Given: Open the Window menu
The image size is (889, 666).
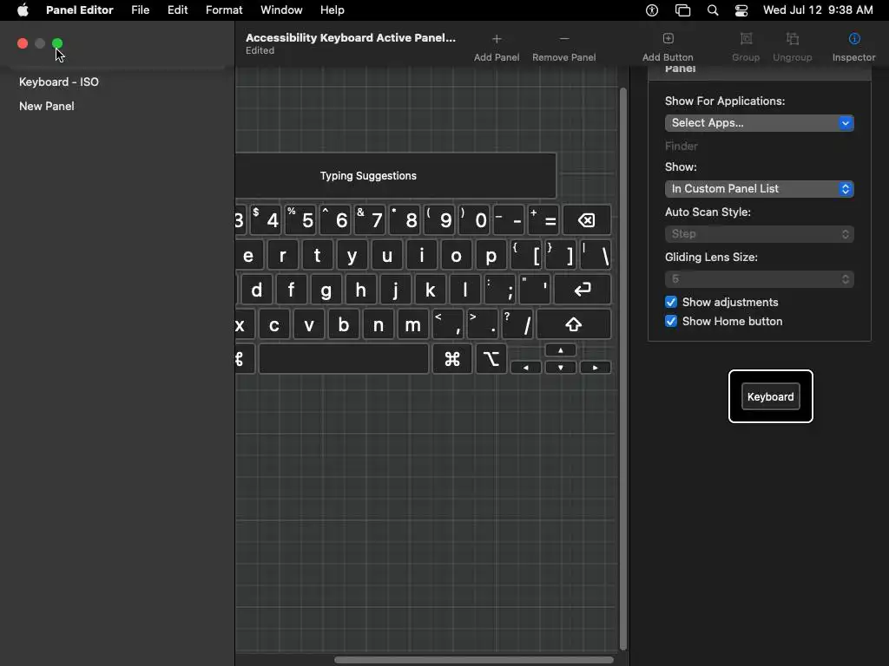Looking at the screenshot, I should (281, 10).
